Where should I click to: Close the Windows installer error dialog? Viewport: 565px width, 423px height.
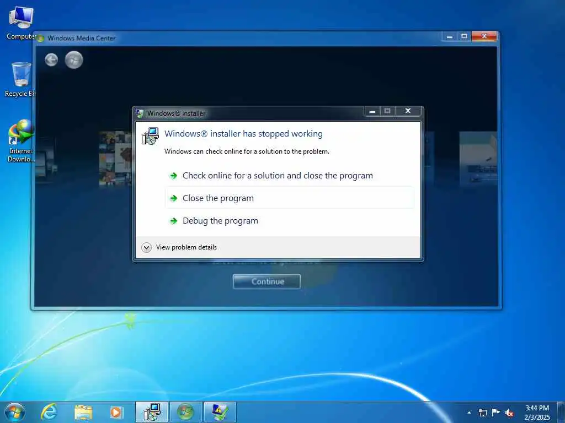(x=408, y=111)
